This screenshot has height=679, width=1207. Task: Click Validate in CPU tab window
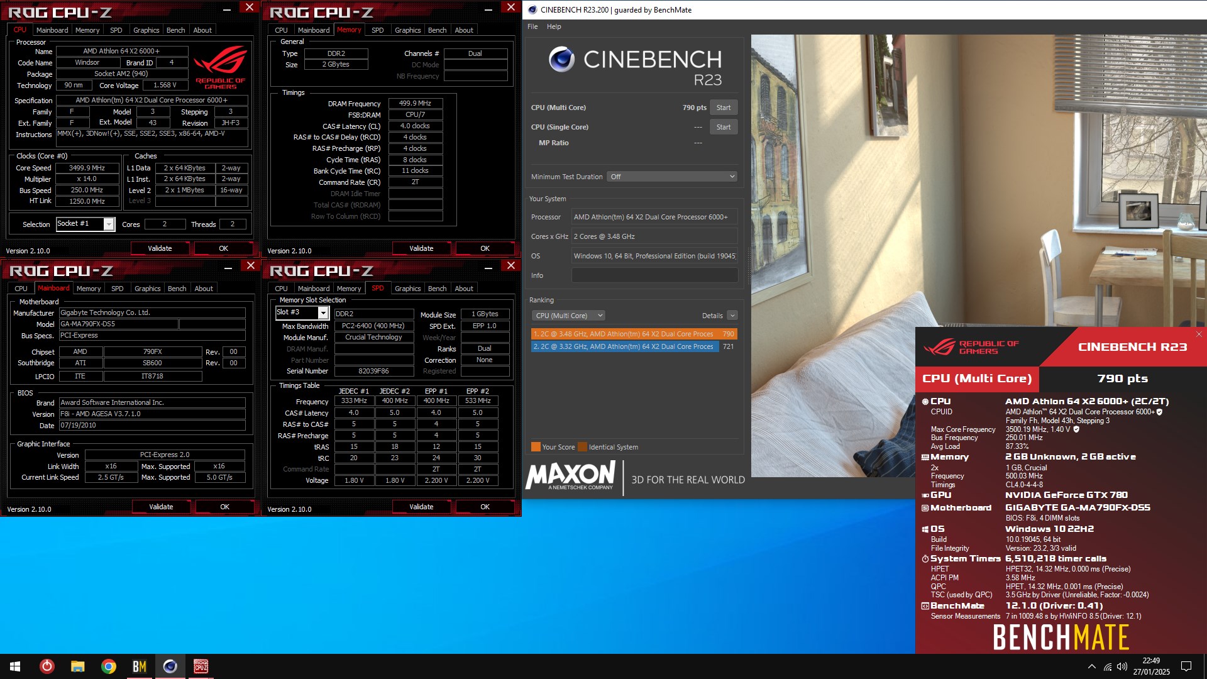[160, 248]
